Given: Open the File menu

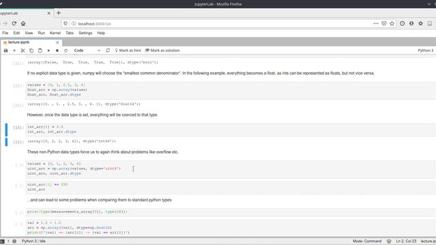Looking at the screenshot, I should (5, 33).
